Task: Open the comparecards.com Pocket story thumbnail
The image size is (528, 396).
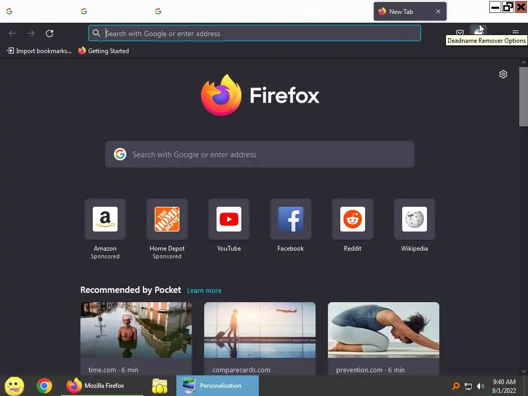Action: coord(260,330)
